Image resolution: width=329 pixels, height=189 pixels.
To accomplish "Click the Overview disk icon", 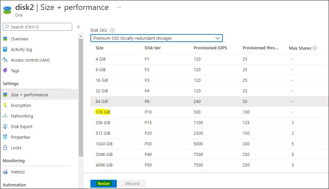I will [x=5, y=39].
